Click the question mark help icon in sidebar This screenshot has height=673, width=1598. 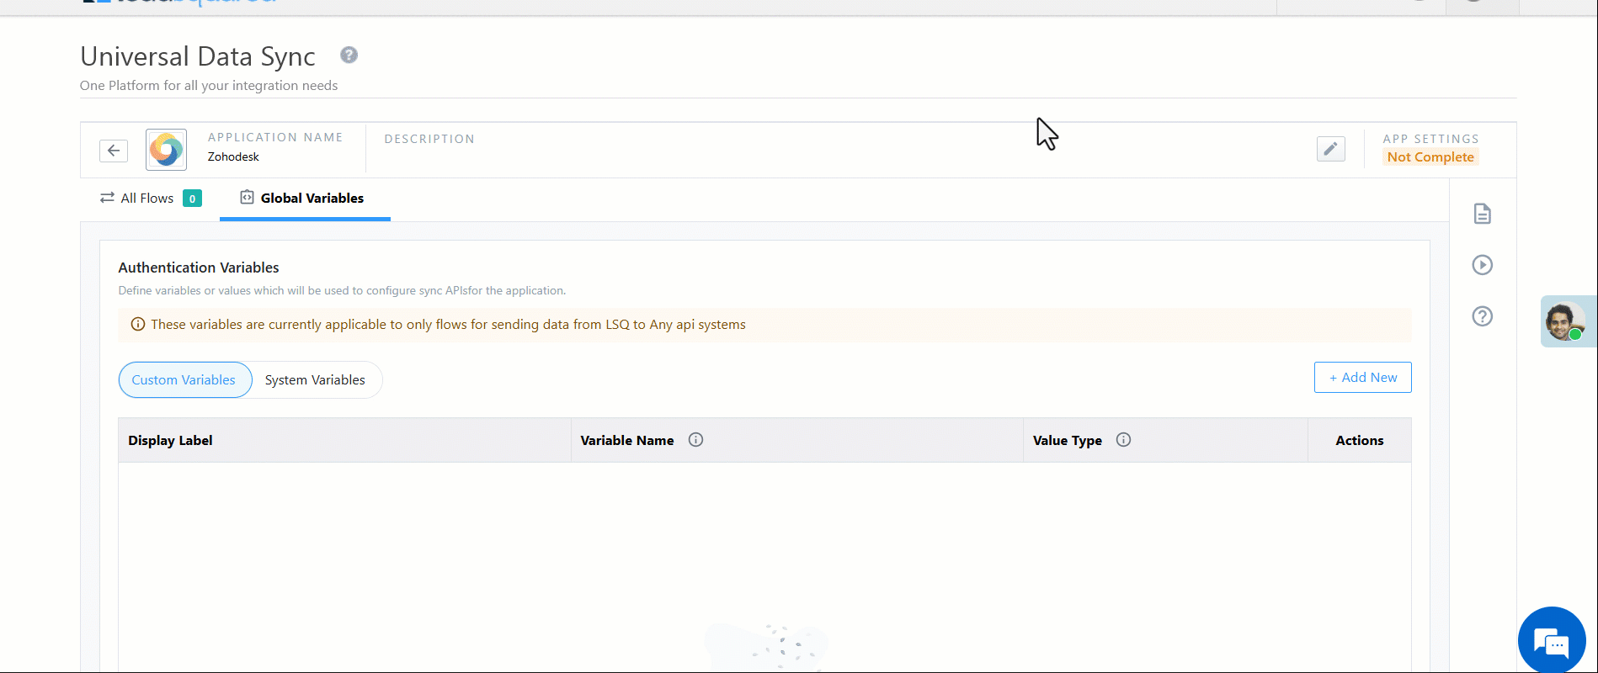[x=1482, y=316]
